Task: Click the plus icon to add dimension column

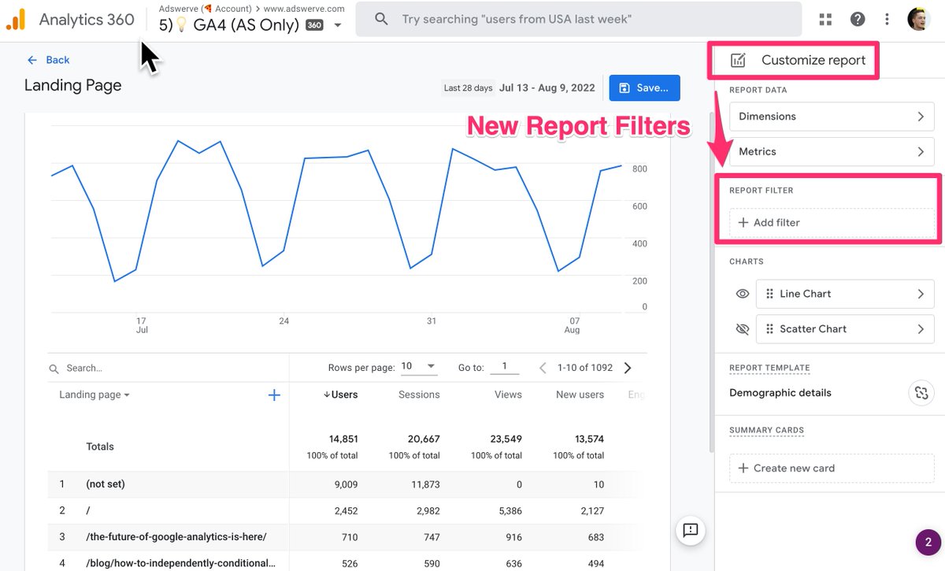Action: click(x=274, y=395)
